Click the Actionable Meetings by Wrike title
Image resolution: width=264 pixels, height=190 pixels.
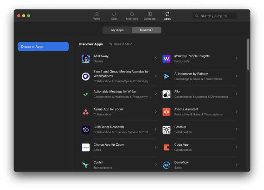point(114,91)
